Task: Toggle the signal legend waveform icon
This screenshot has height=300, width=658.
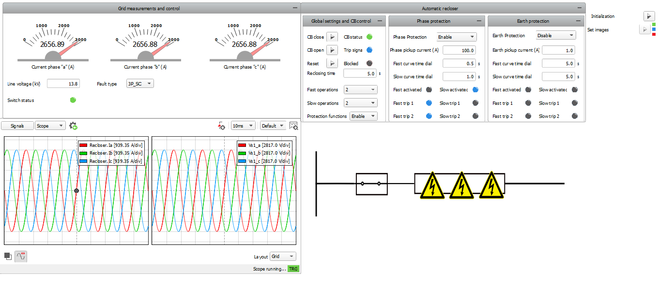Action: (21, 256)
